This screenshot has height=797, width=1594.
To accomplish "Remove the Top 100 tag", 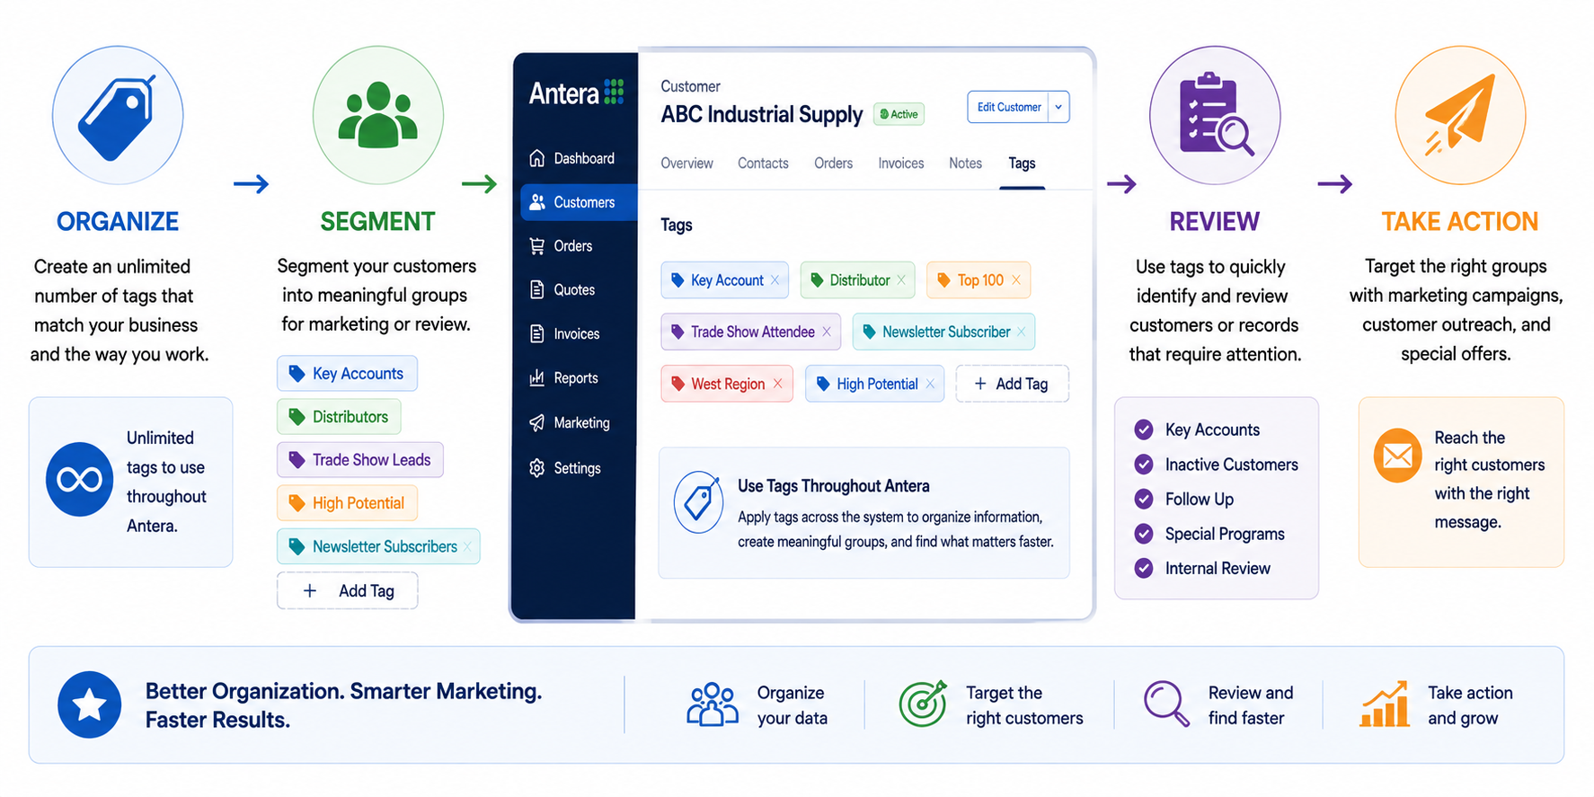I will tap(1016, 280).
